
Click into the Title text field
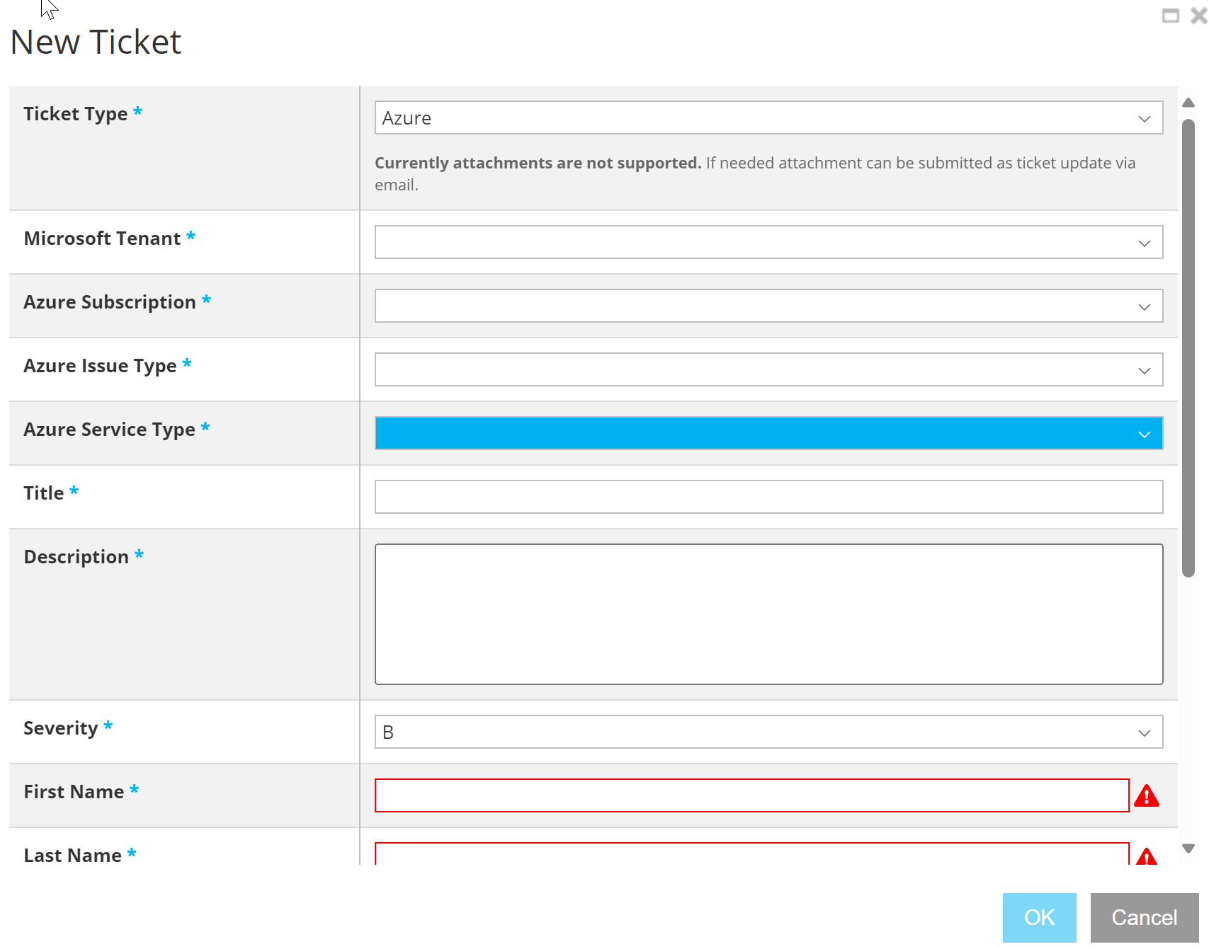click(x=768, y=497)
